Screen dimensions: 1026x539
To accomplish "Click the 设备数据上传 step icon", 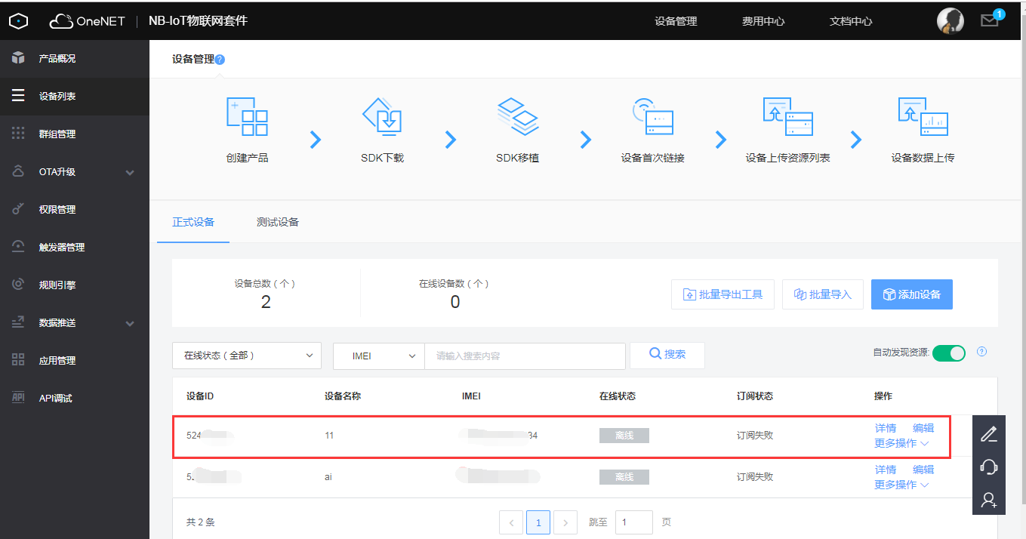I will [x=923, y=116].
